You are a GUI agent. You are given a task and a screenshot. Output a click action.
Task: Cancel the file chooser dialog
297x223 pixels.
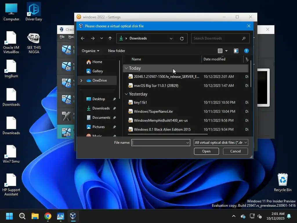[236, 151]
